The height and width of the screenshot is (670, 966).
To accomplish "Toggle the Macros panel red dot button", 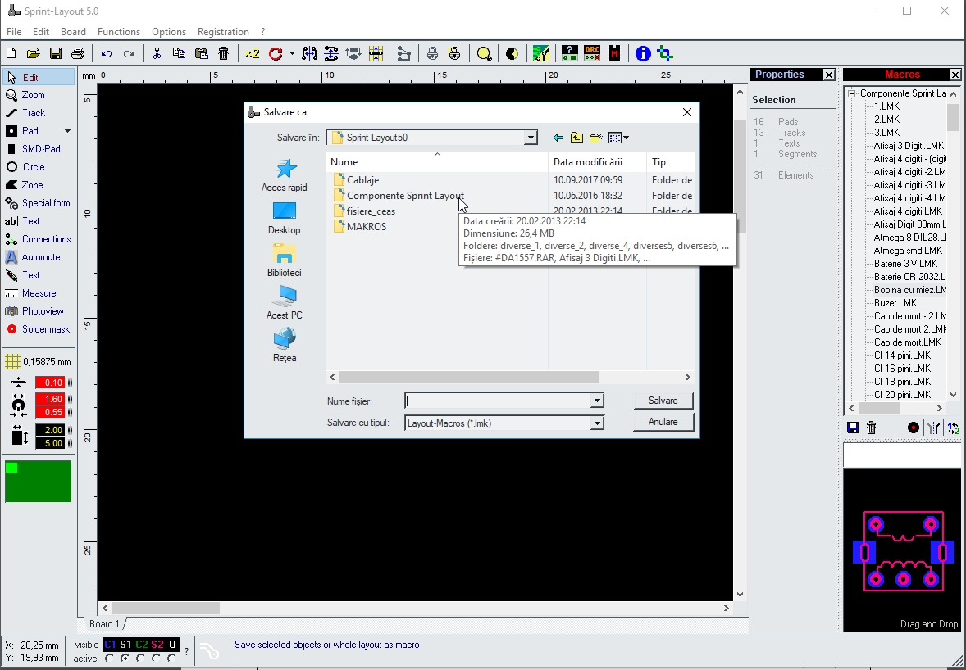I will (x=914, y=428).
